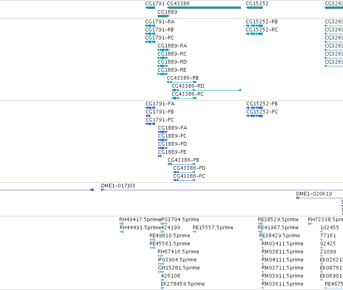The width and height of the screenshot is (343, 290).
Task: Click the CG1889 gene arrow glyph
Action: pos(164,16)
